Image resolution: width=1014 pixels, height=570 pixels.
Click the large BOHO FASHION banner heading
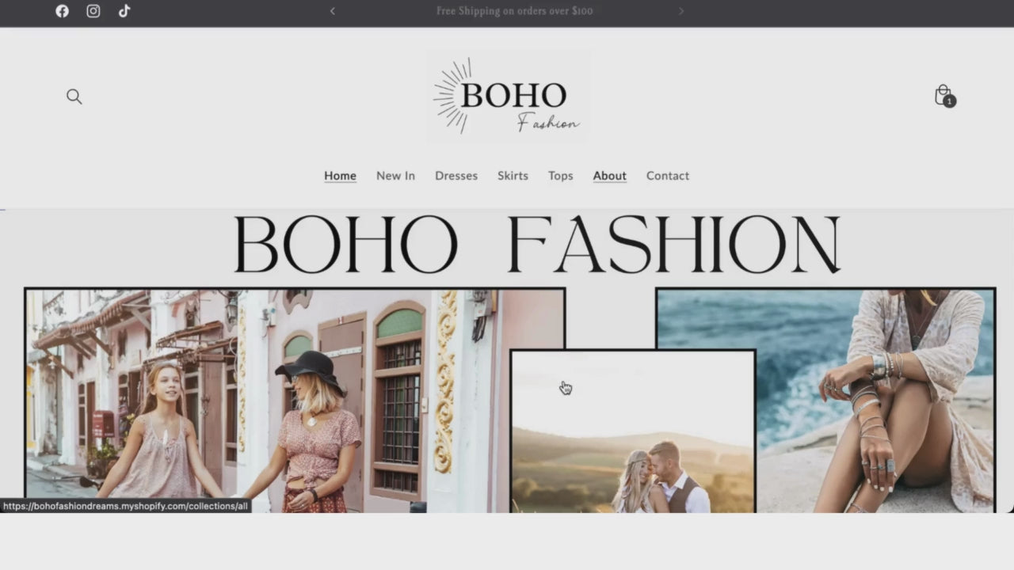(x=537, y=245)
